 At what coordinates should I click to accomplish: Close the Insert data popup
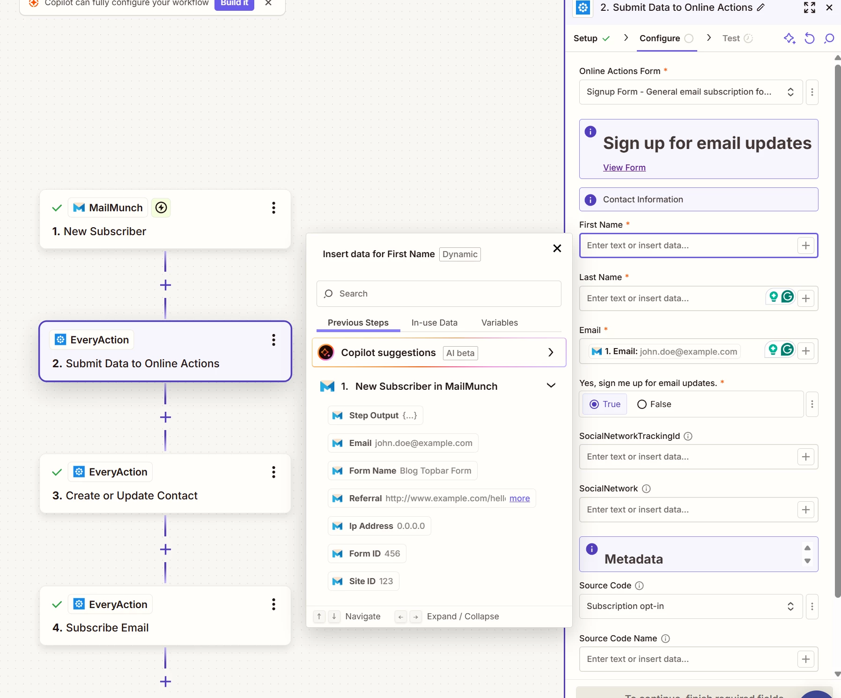point(557,248)
